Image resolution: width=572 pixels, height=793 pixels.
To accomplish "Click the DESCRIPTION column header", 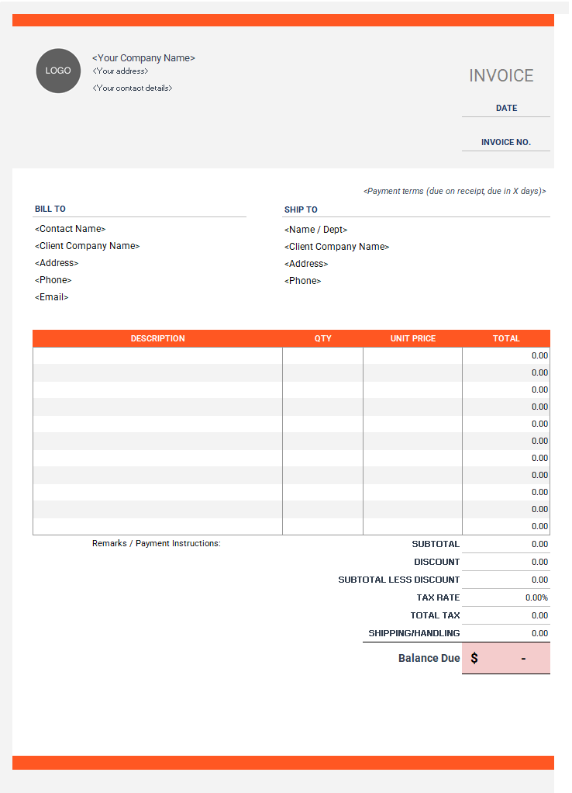I will pos(157,339).
